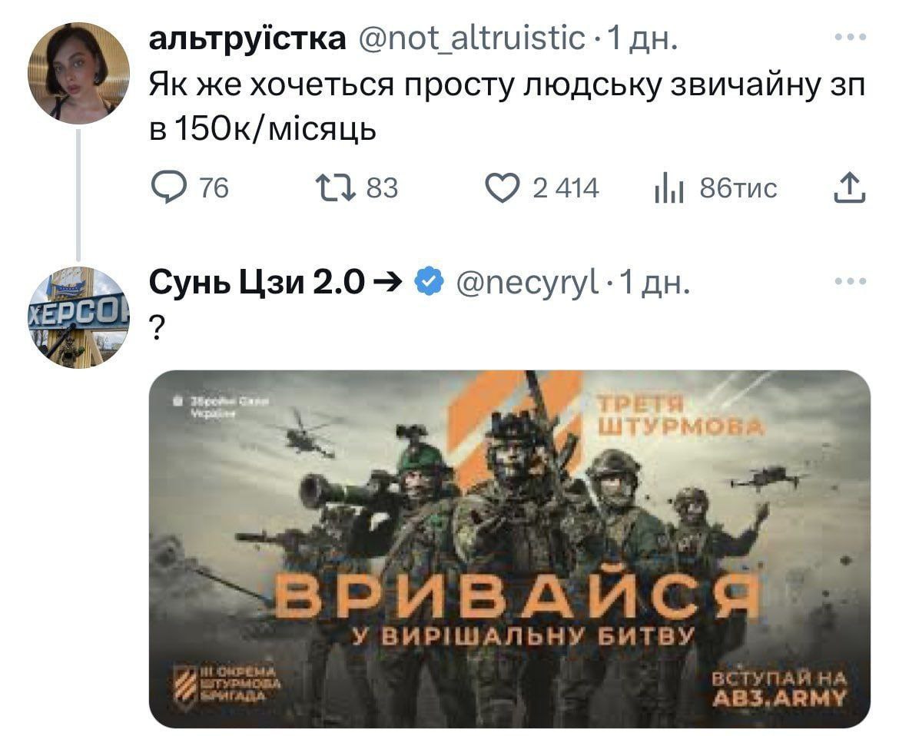
Task: Click the 86тис views count
Action: [x=738, y=188]
